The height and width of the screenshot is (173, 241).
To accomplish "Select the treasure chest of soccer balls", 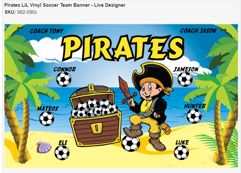I will pos(95,116).
